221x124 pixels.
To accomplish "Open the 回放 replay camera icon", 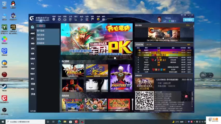I will click(x=65, y=20).
